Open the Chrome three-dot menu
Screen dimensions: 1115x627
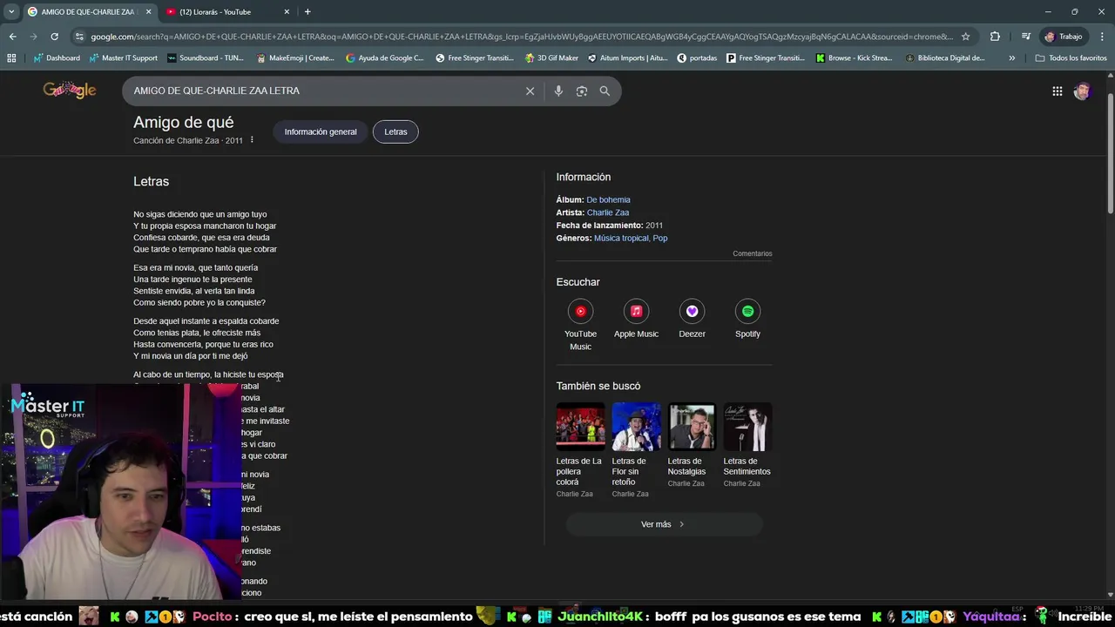point(1102,37)
